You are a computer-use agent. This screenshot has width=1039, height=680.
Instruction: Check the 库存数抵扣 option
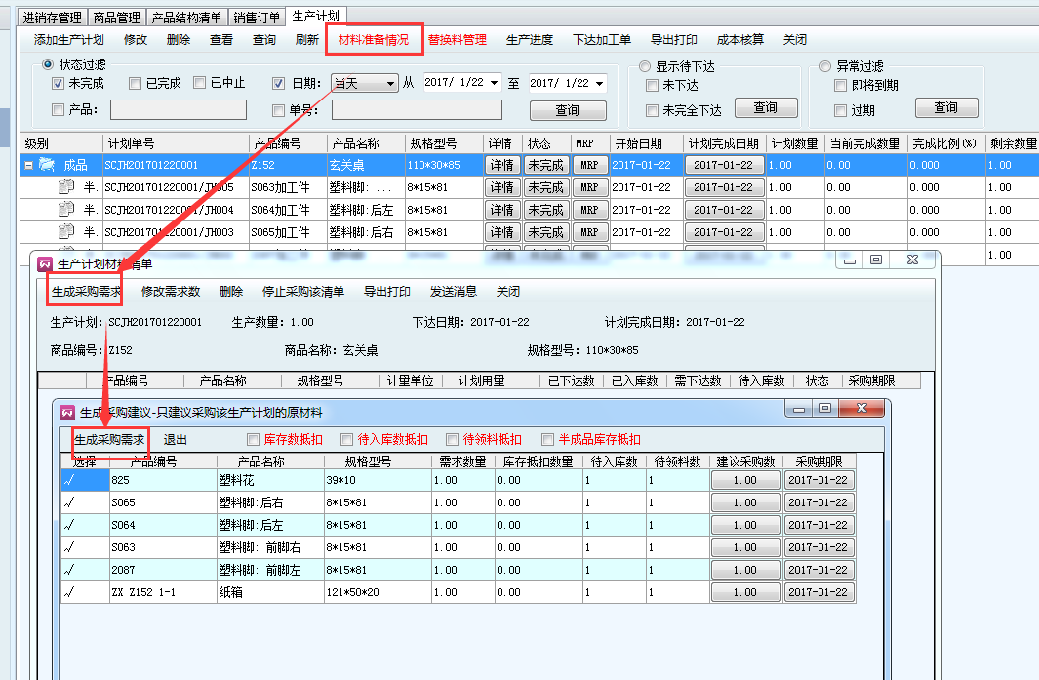tap(254, 440)
